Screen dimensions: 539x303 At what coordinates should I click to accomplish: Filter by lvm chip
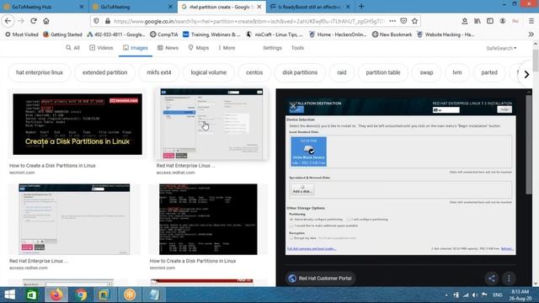[456, 72]
